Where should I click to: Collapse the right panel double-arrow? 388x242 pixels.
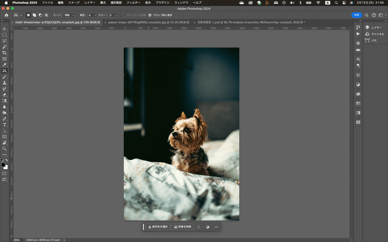click(386, 20)
